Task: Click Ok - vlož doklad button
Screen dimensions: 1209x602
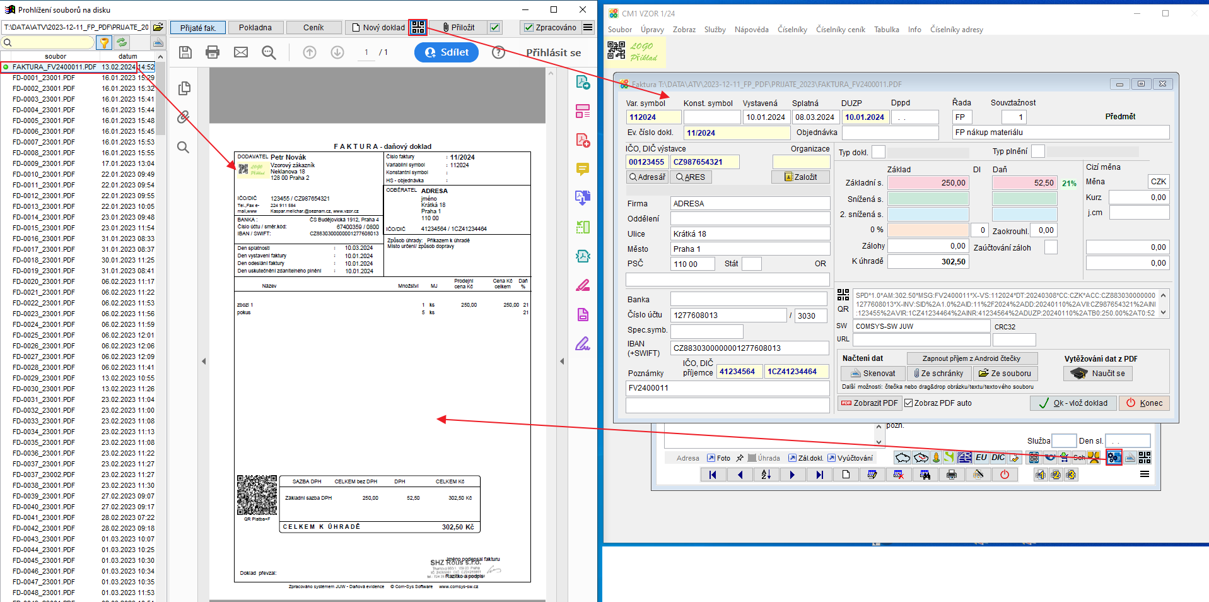Action: [x=1073, y=403]
